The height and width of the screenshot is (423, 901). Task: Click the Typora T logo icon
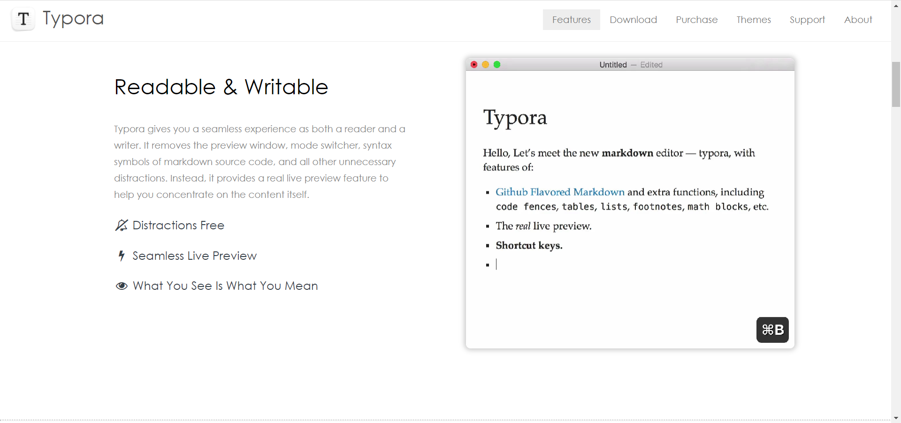pyautogui.click(x=23, y=20)
